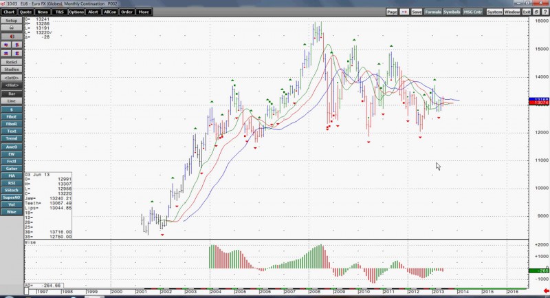Click the $ tool button
This screenshot has height=298, width=550.
[12, 109]
